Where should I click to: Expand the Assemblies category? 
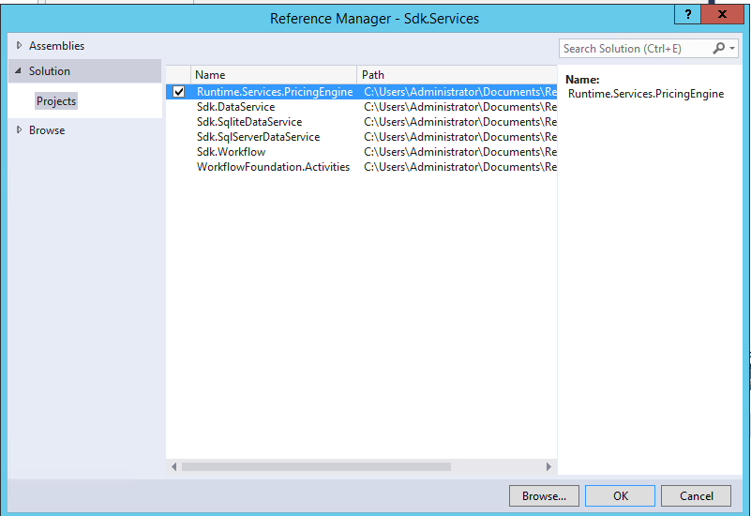pos(19,46)
